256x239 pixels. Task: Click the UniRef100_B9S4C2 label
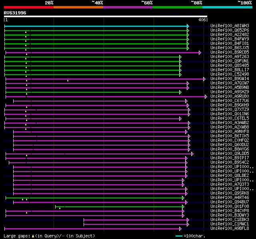pyautogui.click(x=230, y=163)
